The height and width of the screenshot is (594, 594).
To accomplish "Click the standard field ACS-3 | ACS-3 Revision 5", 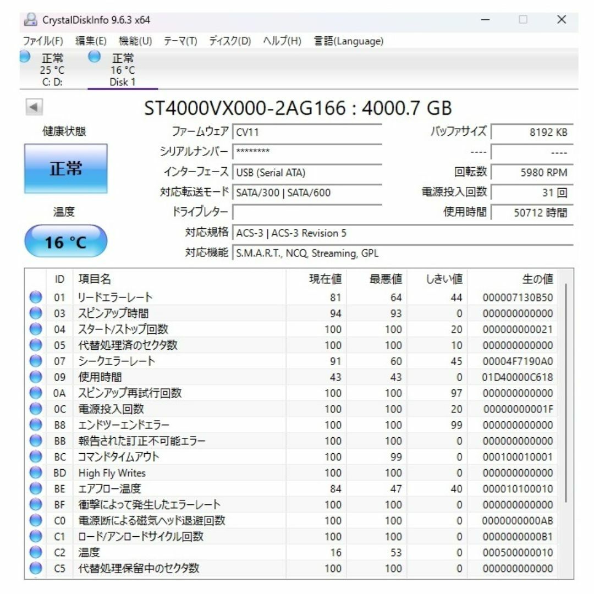I will coord(403,233).
